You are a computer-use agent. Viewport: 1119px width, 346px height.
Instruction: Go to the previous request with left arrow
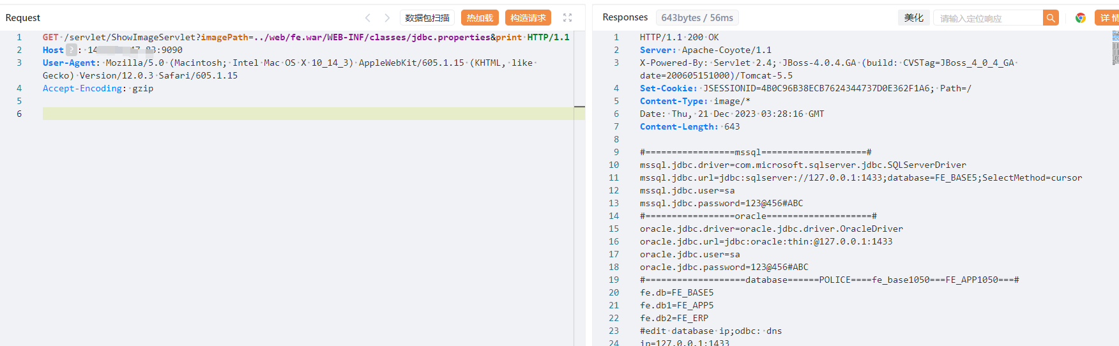click(x=367, y=18)
